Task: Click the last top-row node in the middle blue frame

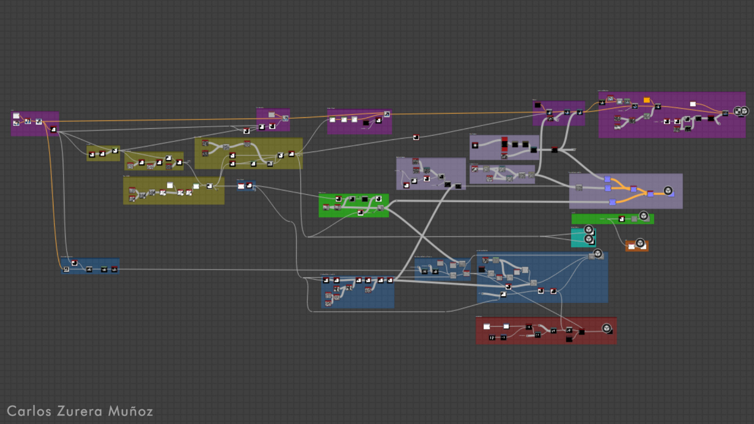Action: coord(390,280)
